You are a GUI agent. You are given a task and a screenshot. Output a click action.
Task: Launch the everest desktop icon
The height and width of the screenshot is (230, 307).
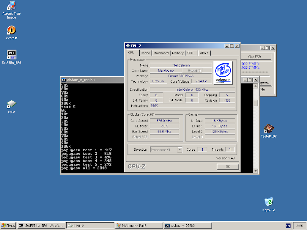11,33
